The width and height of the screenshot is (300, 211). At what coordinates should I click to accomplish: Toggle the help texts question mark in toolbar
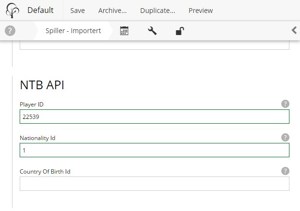point(10,31)
